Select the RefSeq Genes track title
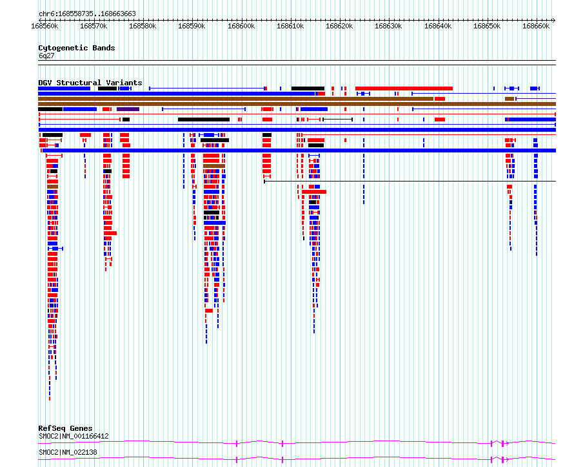The height and width of the screenshot is (467, 574). (65, 428)
